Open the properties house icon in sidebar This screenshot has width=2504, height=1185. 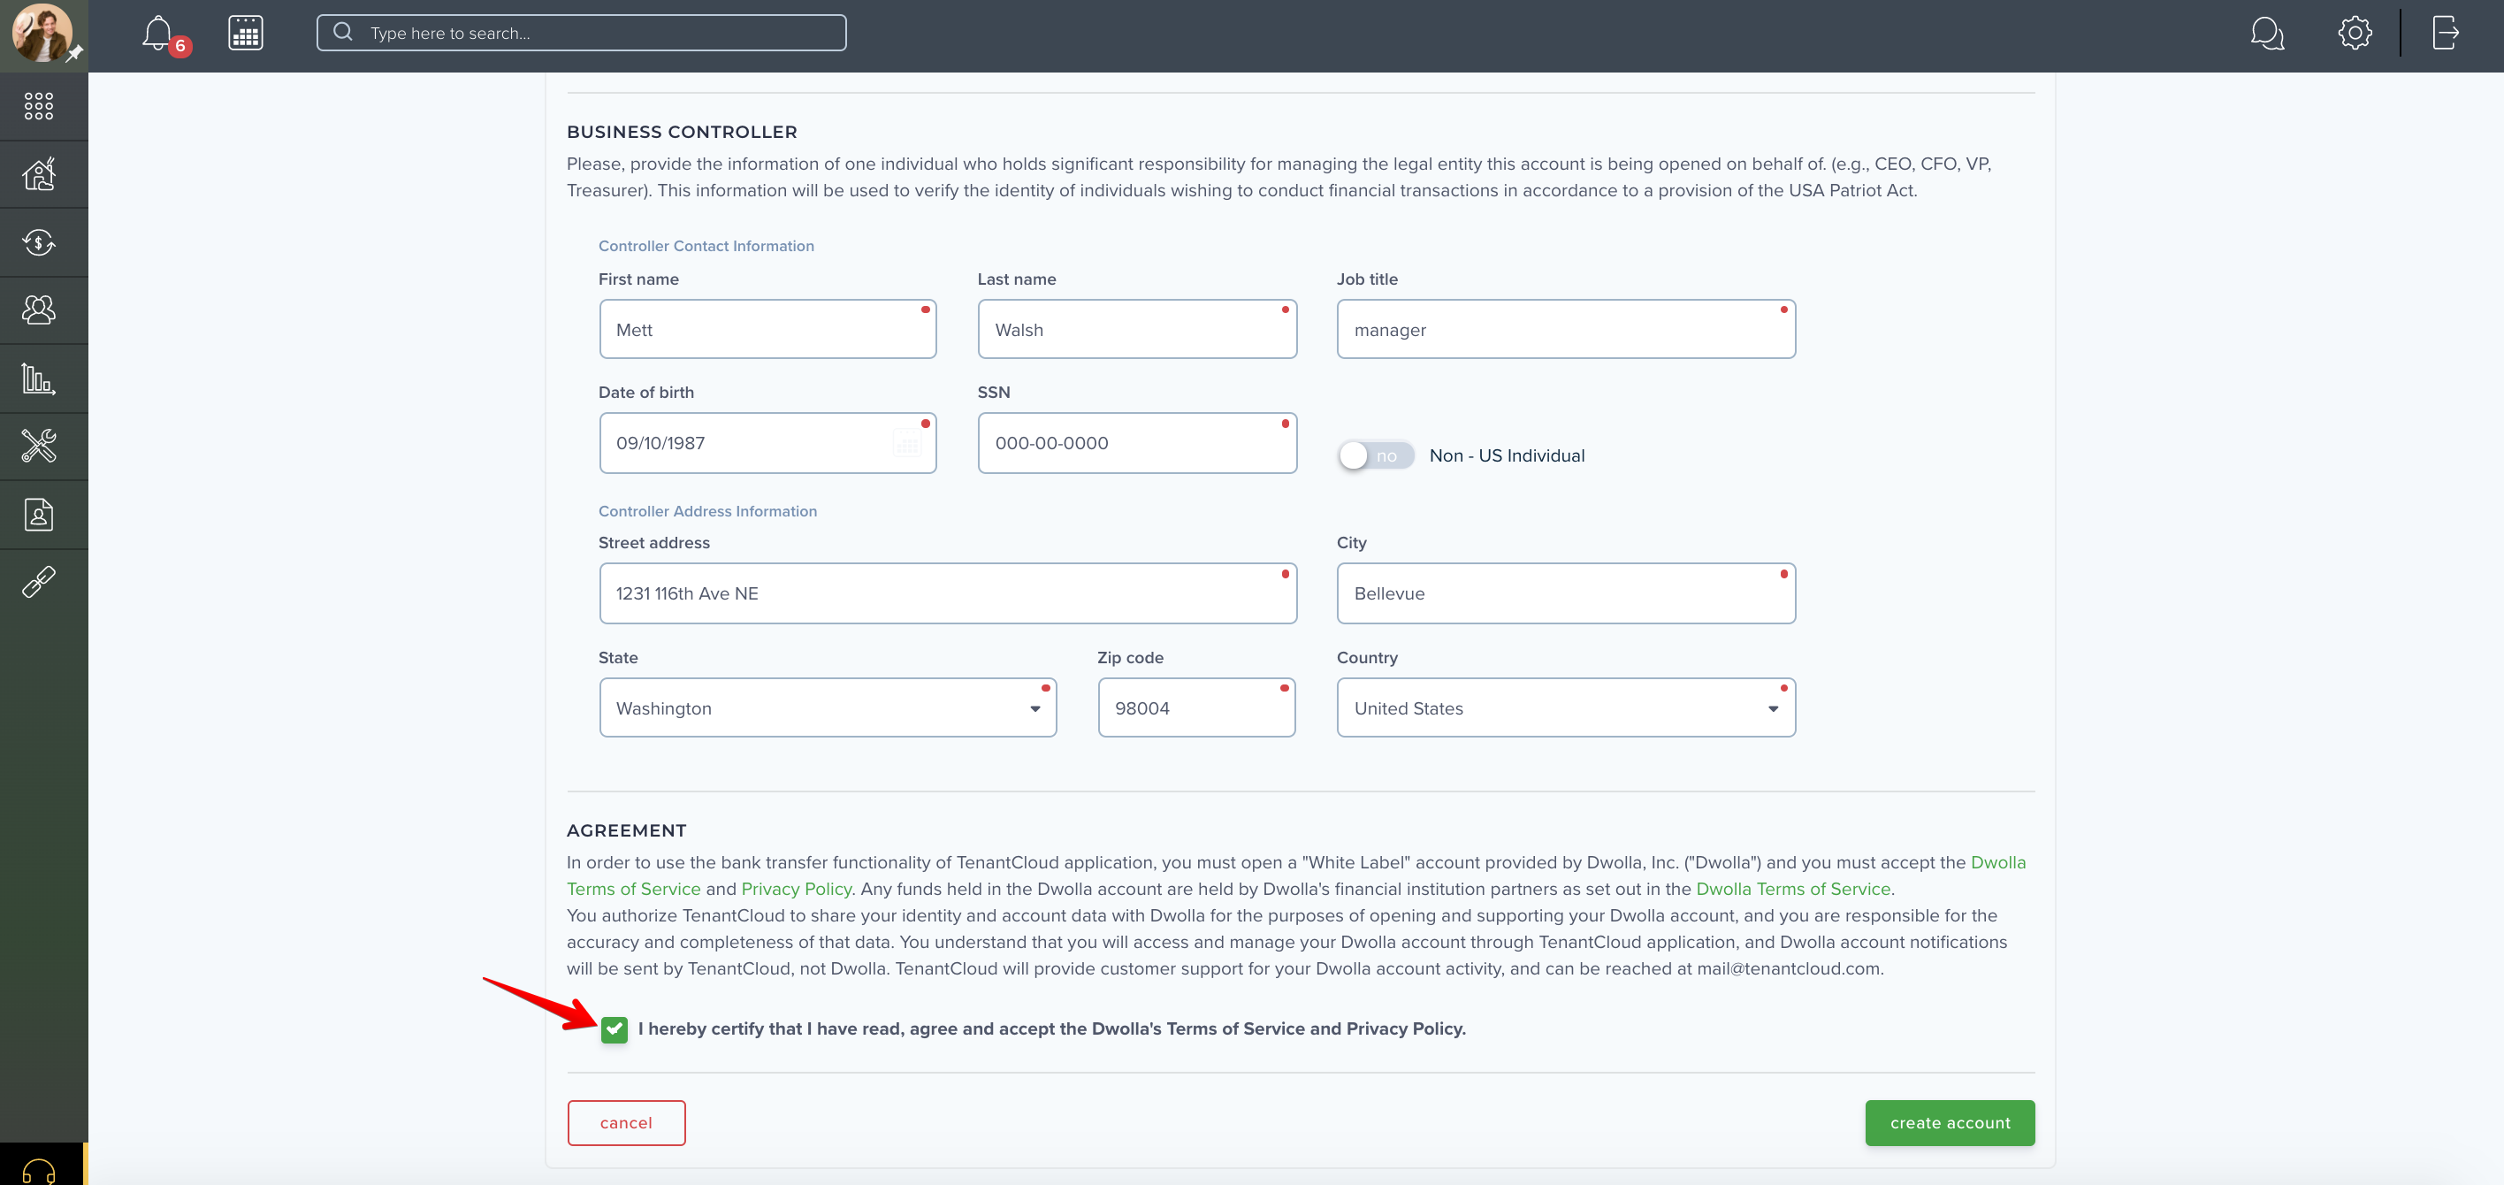39,174
